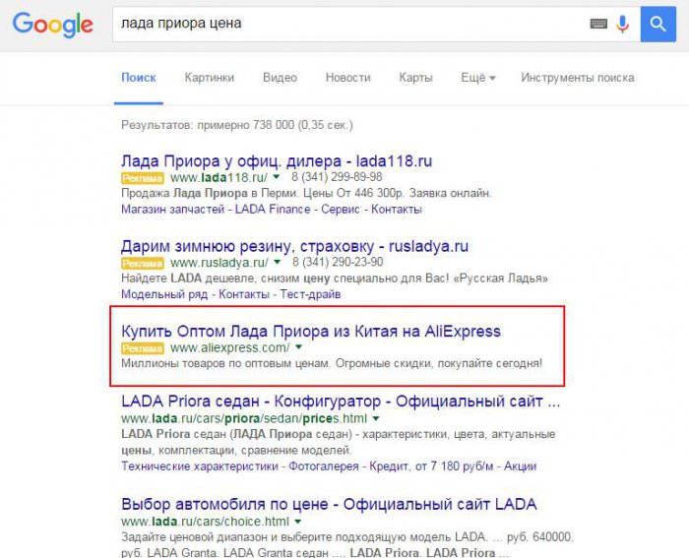Open the Фотогалерея sitelink
The height and width of the screenshot is (558, 689).
point(324,466)
